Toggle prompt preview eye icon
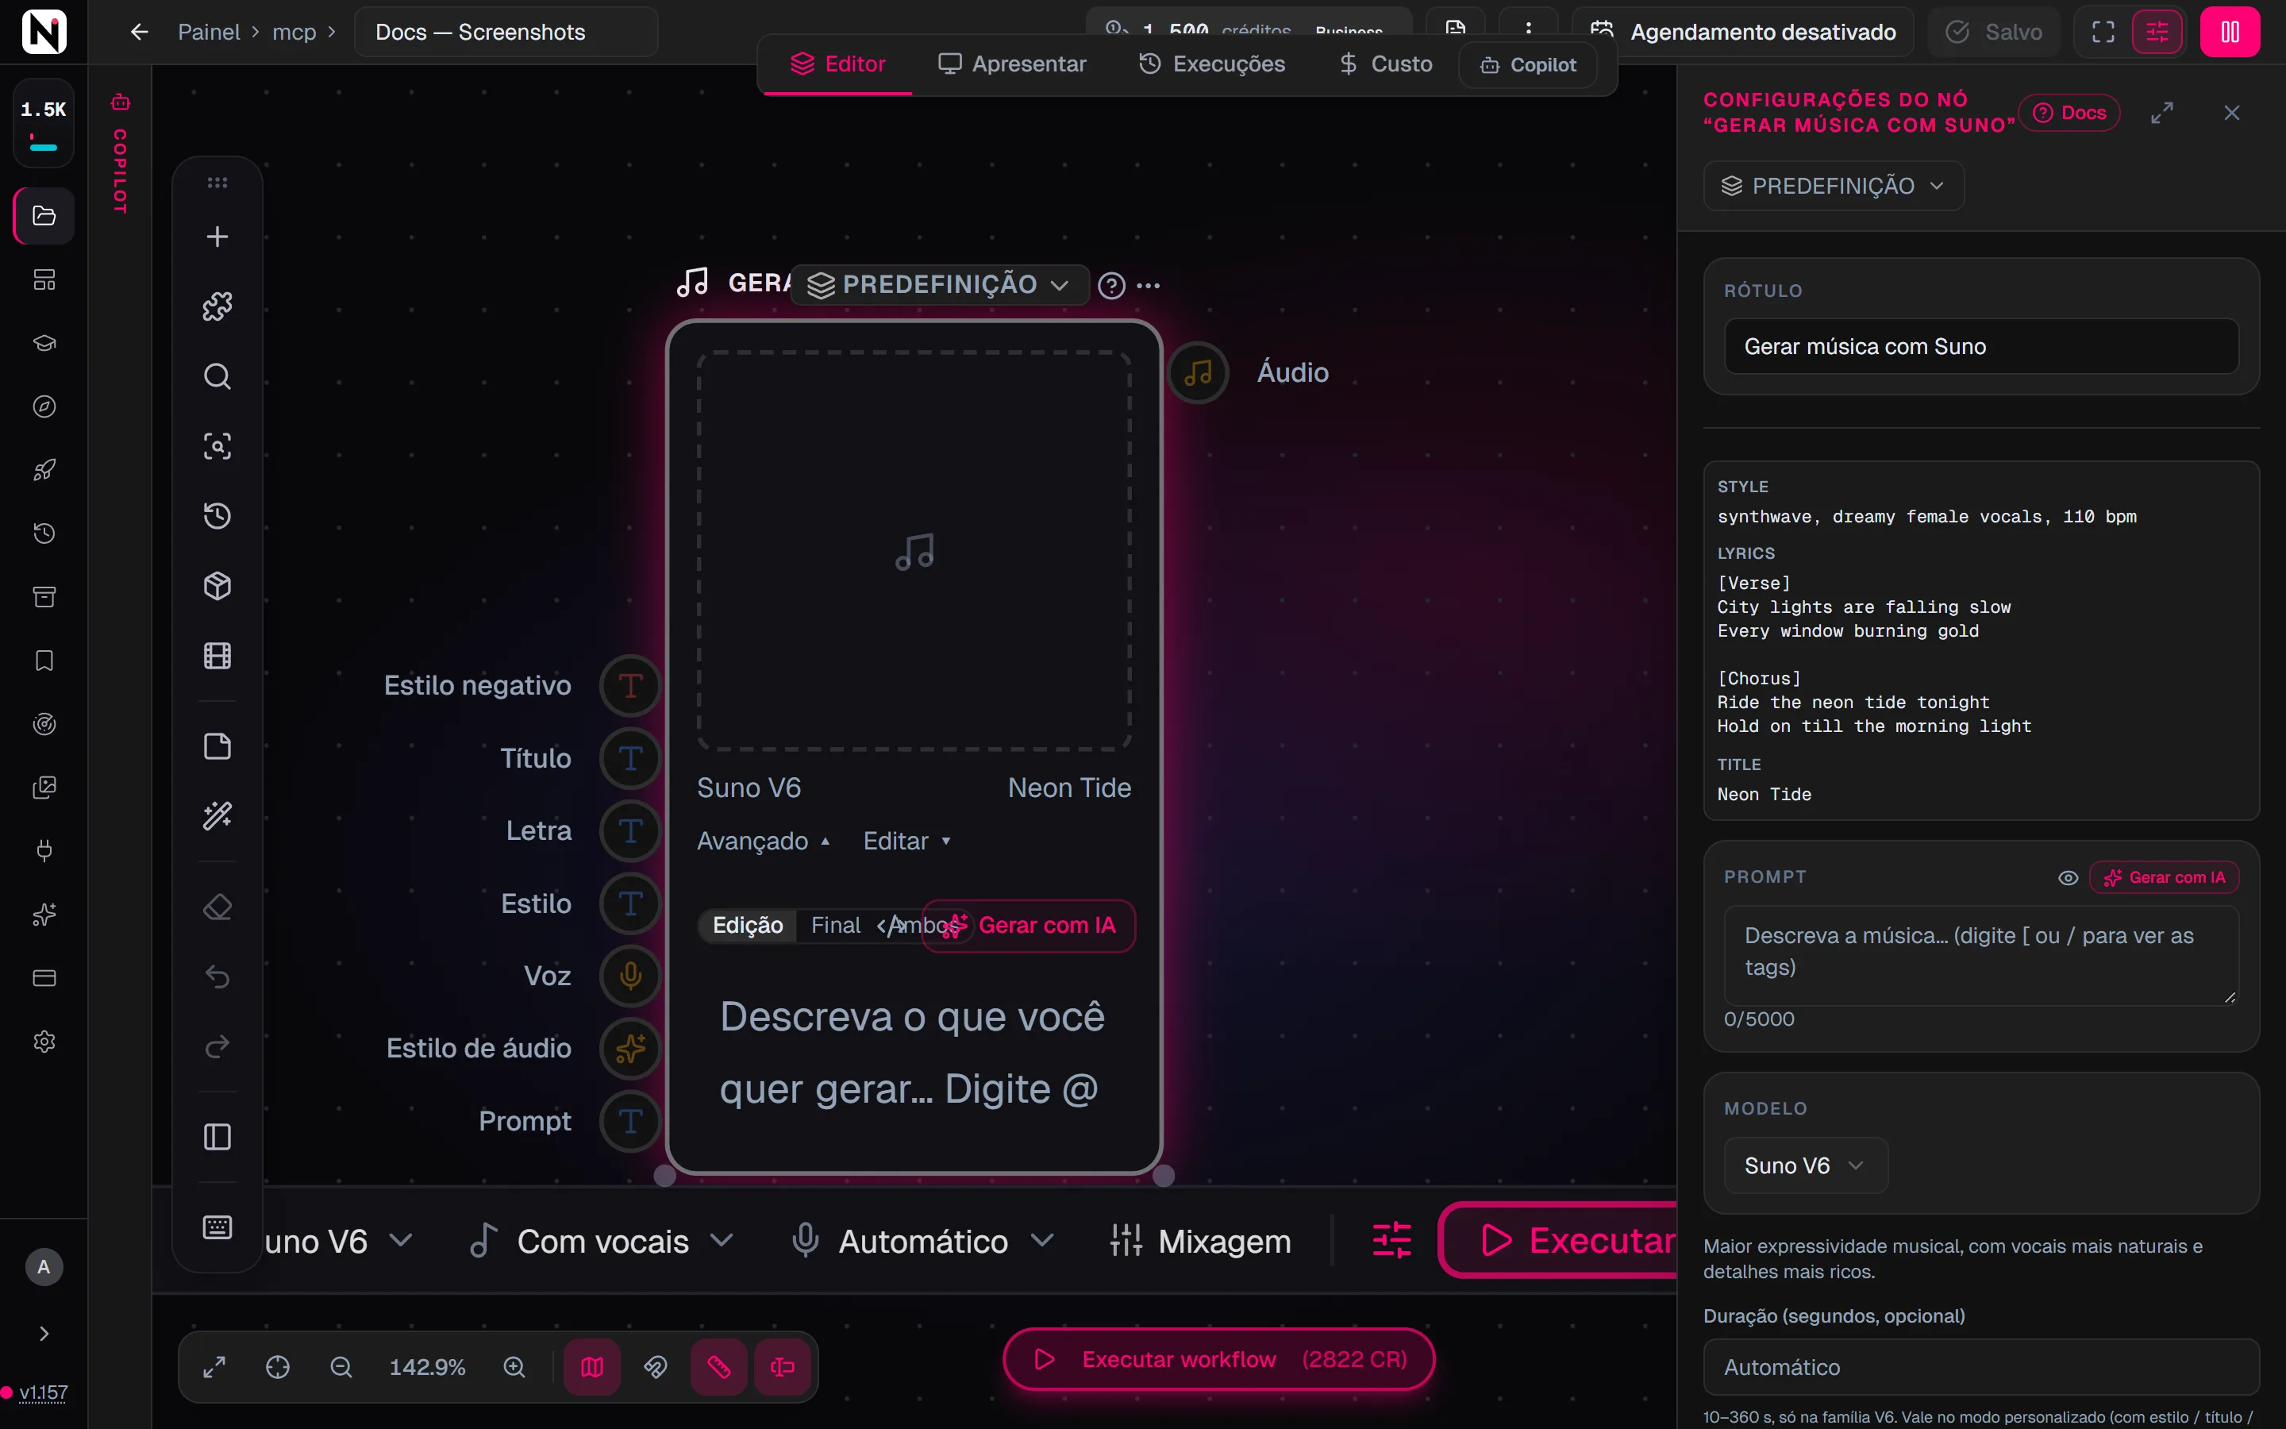The width and height of the screenshot is (2286, 1429). coord(2068,878)
